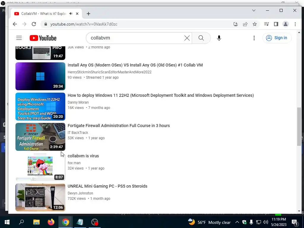Open the YouTube guide hamburger menu
Image resolution: width=304 pixels, height=228 pixels.
[19, 38]
